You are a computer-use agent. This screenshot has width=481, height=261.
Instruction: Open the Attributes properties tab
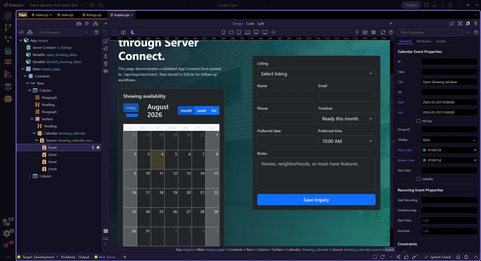tap(424, 42)
